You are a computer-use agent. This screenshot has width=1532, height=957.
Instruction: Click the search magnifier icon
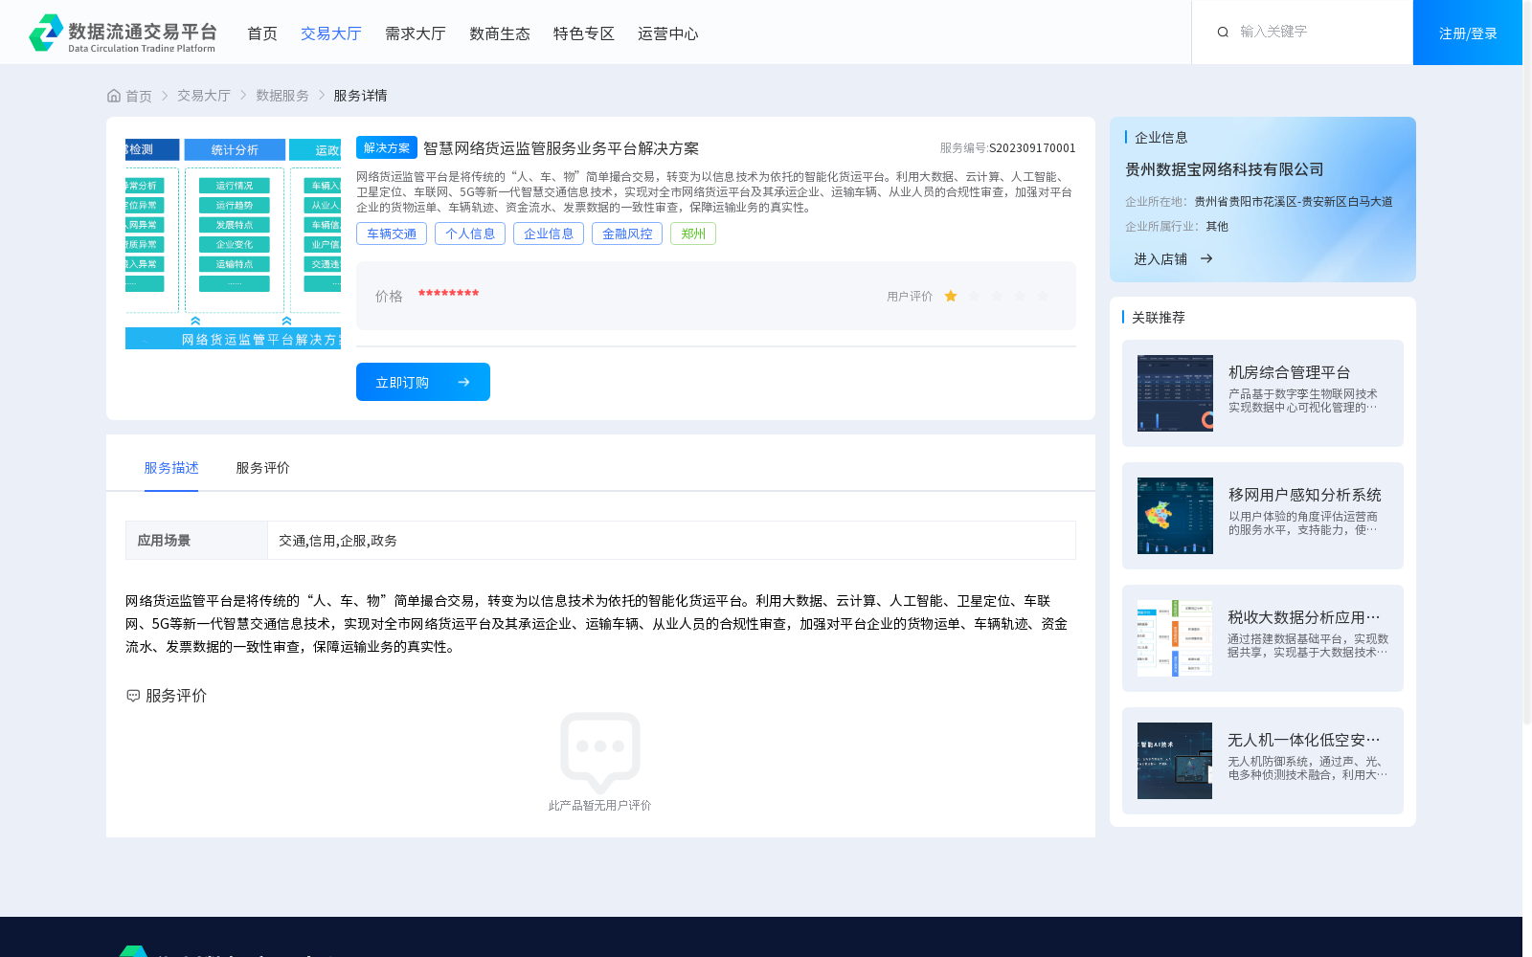1223,33
